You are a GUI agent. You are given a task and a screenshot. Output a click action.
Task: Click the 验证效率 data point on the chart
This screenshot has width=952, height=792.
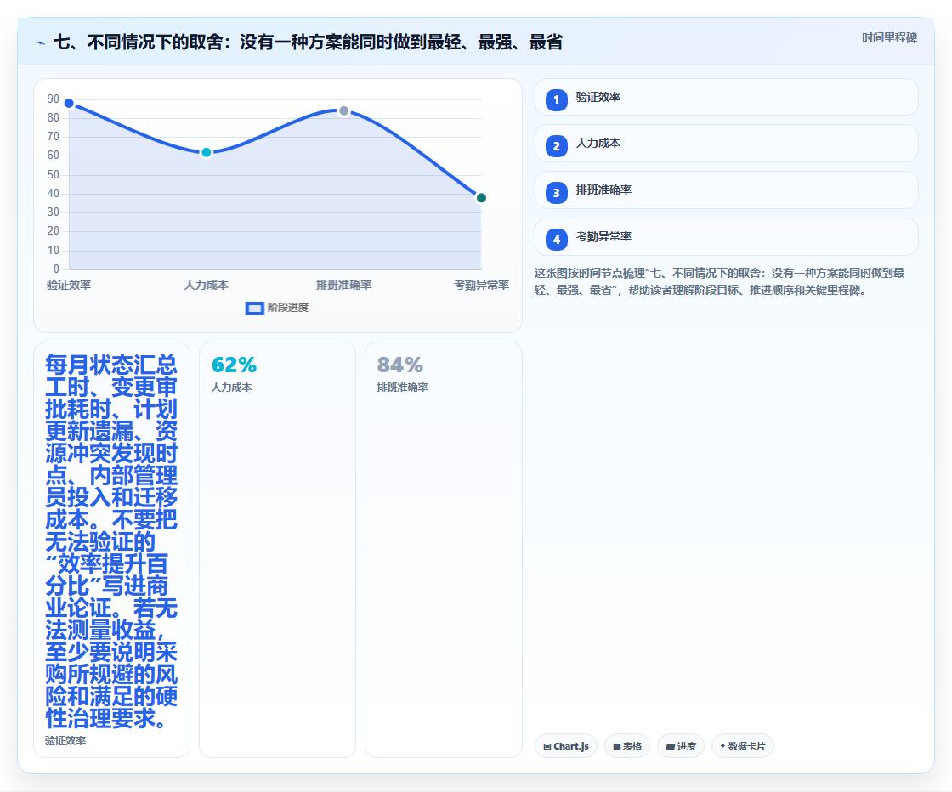pyautogui.click(x=69, y=103)
